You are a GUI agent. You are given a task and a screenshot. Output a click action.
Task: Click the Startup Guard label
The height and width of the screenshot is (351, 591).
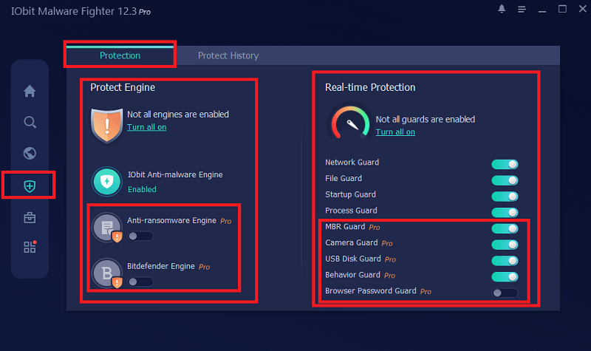pos(350,194)
